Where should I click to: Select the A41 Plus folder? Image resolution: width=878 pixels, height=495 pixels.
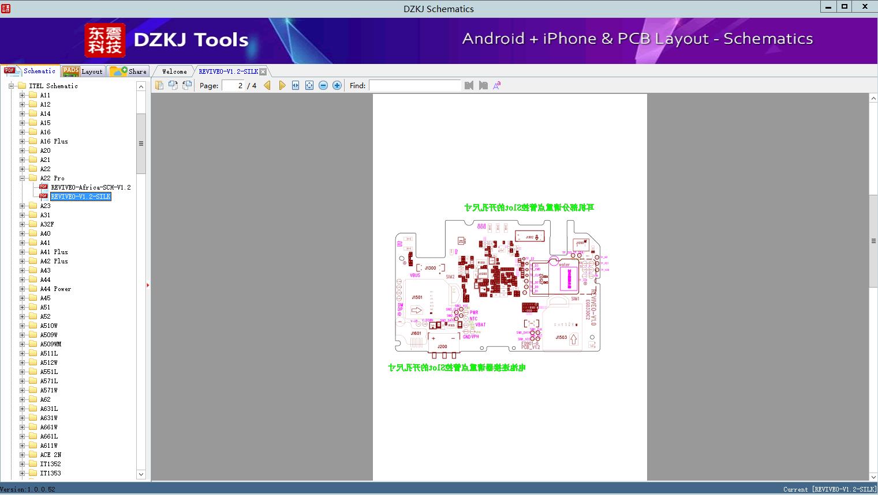pos(54,252)
